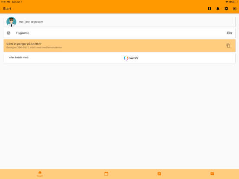Tap the clock in status bar
Image resolution: width=239 pixels, height=179 pixels.
click(x=6, y=2)
